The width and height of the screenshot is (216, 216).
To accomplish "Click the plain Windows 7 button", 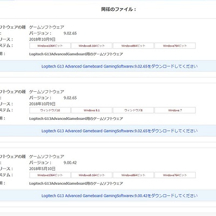I will pyautogui.click(x=175, y=110).
